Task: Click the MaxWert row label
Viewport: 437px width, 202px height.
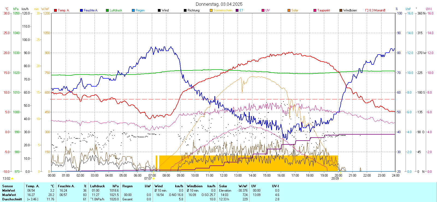Action: [9, 195]
